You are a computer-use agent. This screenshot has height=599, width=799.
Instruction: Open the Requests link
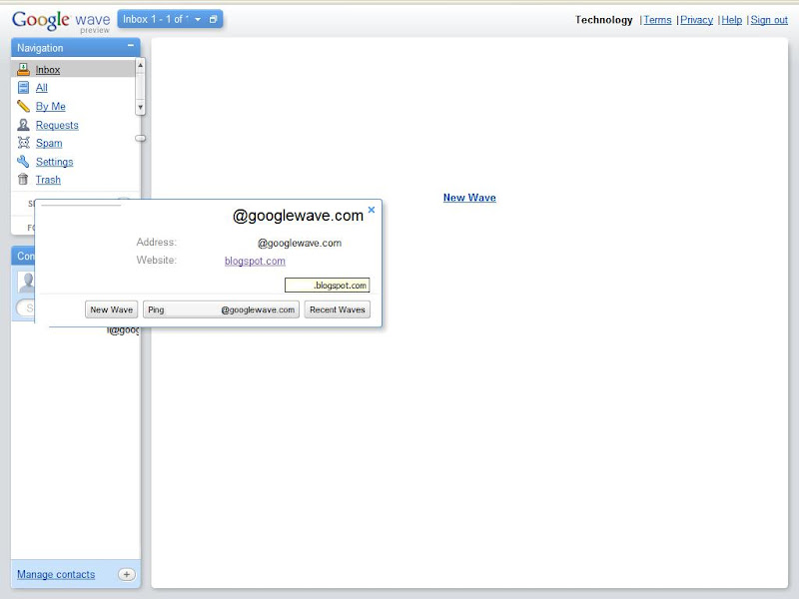[x=57, y=125]
